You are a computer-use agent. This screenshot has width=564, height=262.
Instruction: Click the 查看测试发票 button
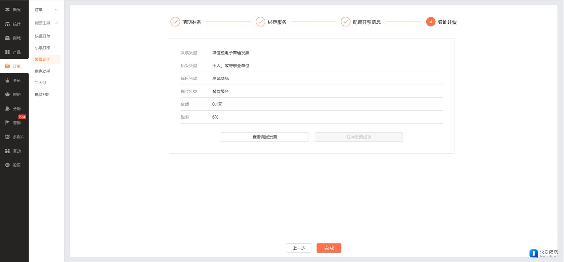(x=265, y=137)
